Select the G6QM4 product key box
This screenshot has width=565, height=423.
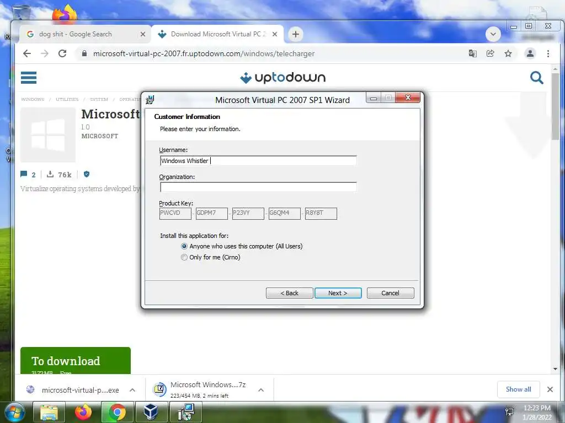[284, 213]
